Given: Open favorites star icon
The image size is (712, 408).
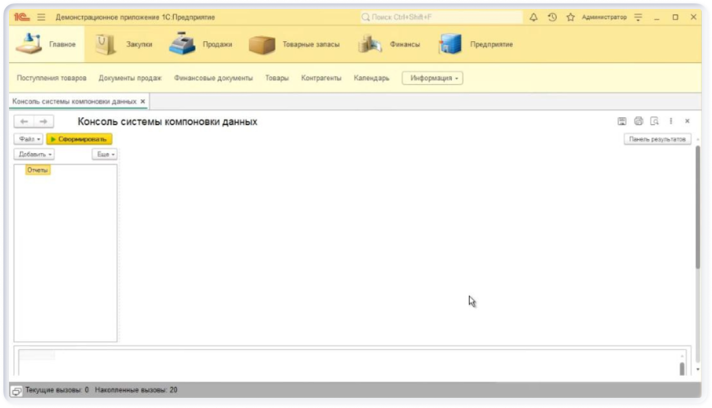Looking at the screenshot, I should click(570, 17).
